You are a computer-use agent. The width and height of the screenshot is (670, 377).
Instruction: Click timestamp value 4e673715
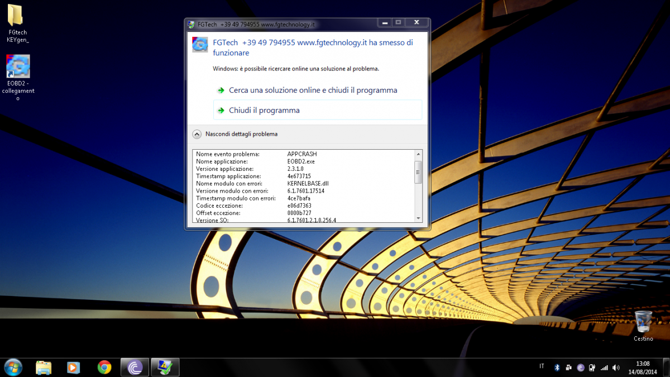(x=299, y=176)
